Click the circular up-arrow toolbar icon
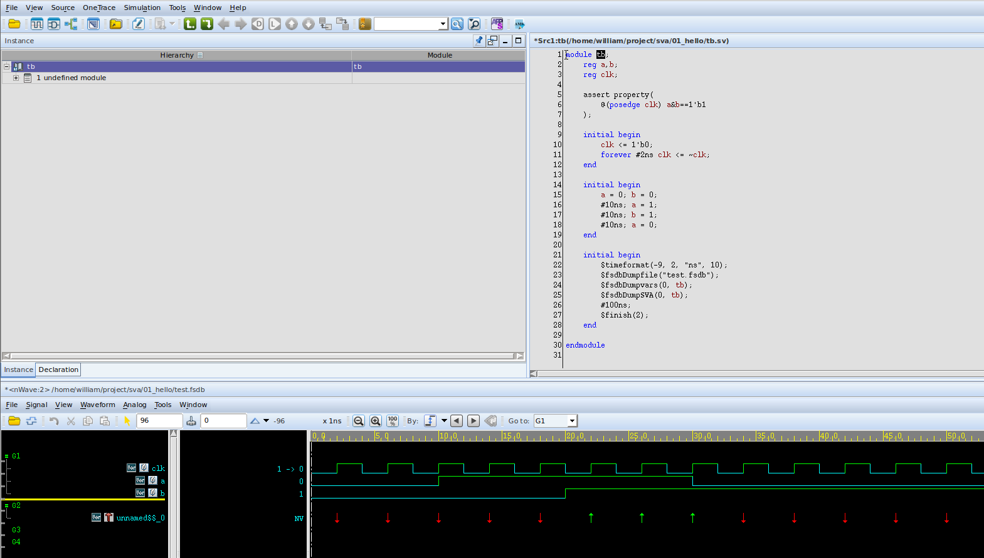984x558 pixels. pyautogui.click(x=292, y=24)
